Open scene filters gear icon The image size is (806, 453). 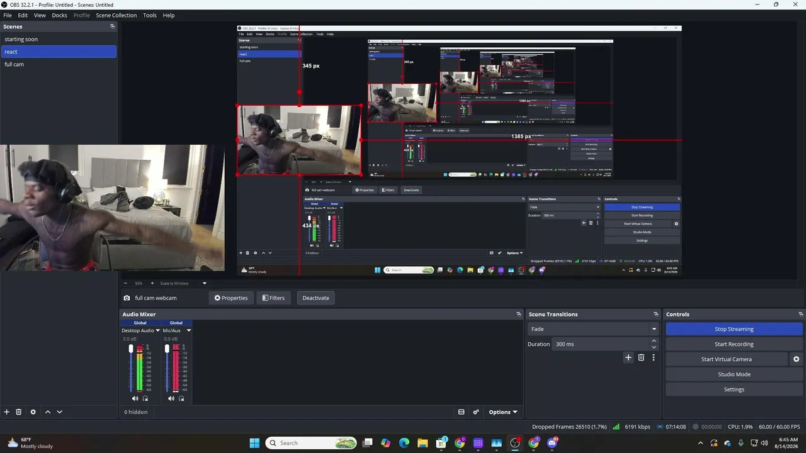33,411
